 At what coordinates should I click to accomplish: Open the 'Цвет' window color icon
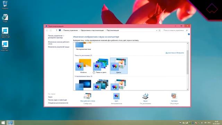(117, 96)
